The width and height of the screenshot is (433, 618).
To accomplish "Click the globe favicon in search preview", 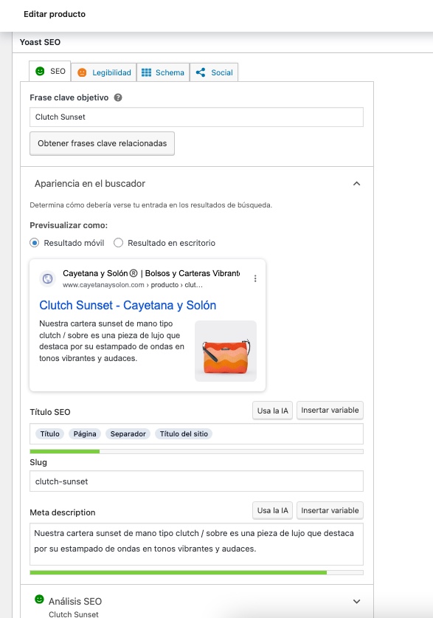I will [x=48, y=278].
